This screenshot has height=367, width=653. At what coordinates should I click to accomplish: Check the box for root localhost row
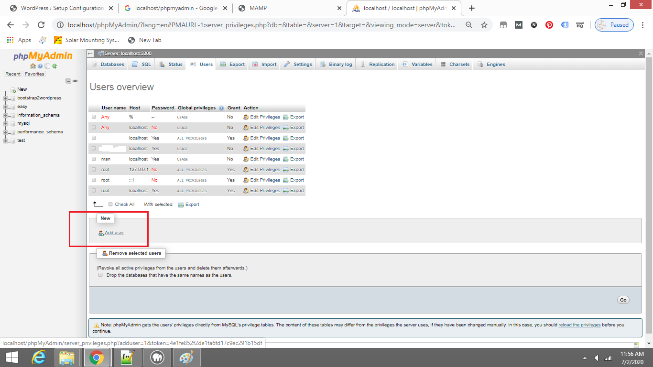[x=94, y=191]
